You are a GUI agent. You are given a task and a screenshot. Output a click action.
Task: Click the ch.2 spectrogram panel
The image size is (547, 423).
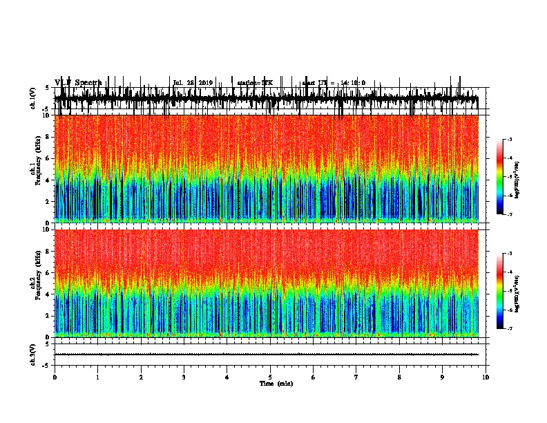tap(267, 283)
